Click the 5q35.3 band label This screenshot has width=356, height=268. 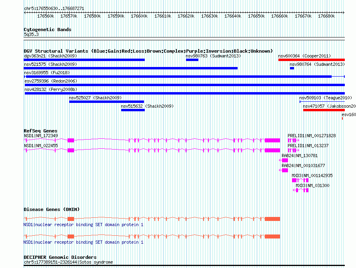[x=31, y=34]
